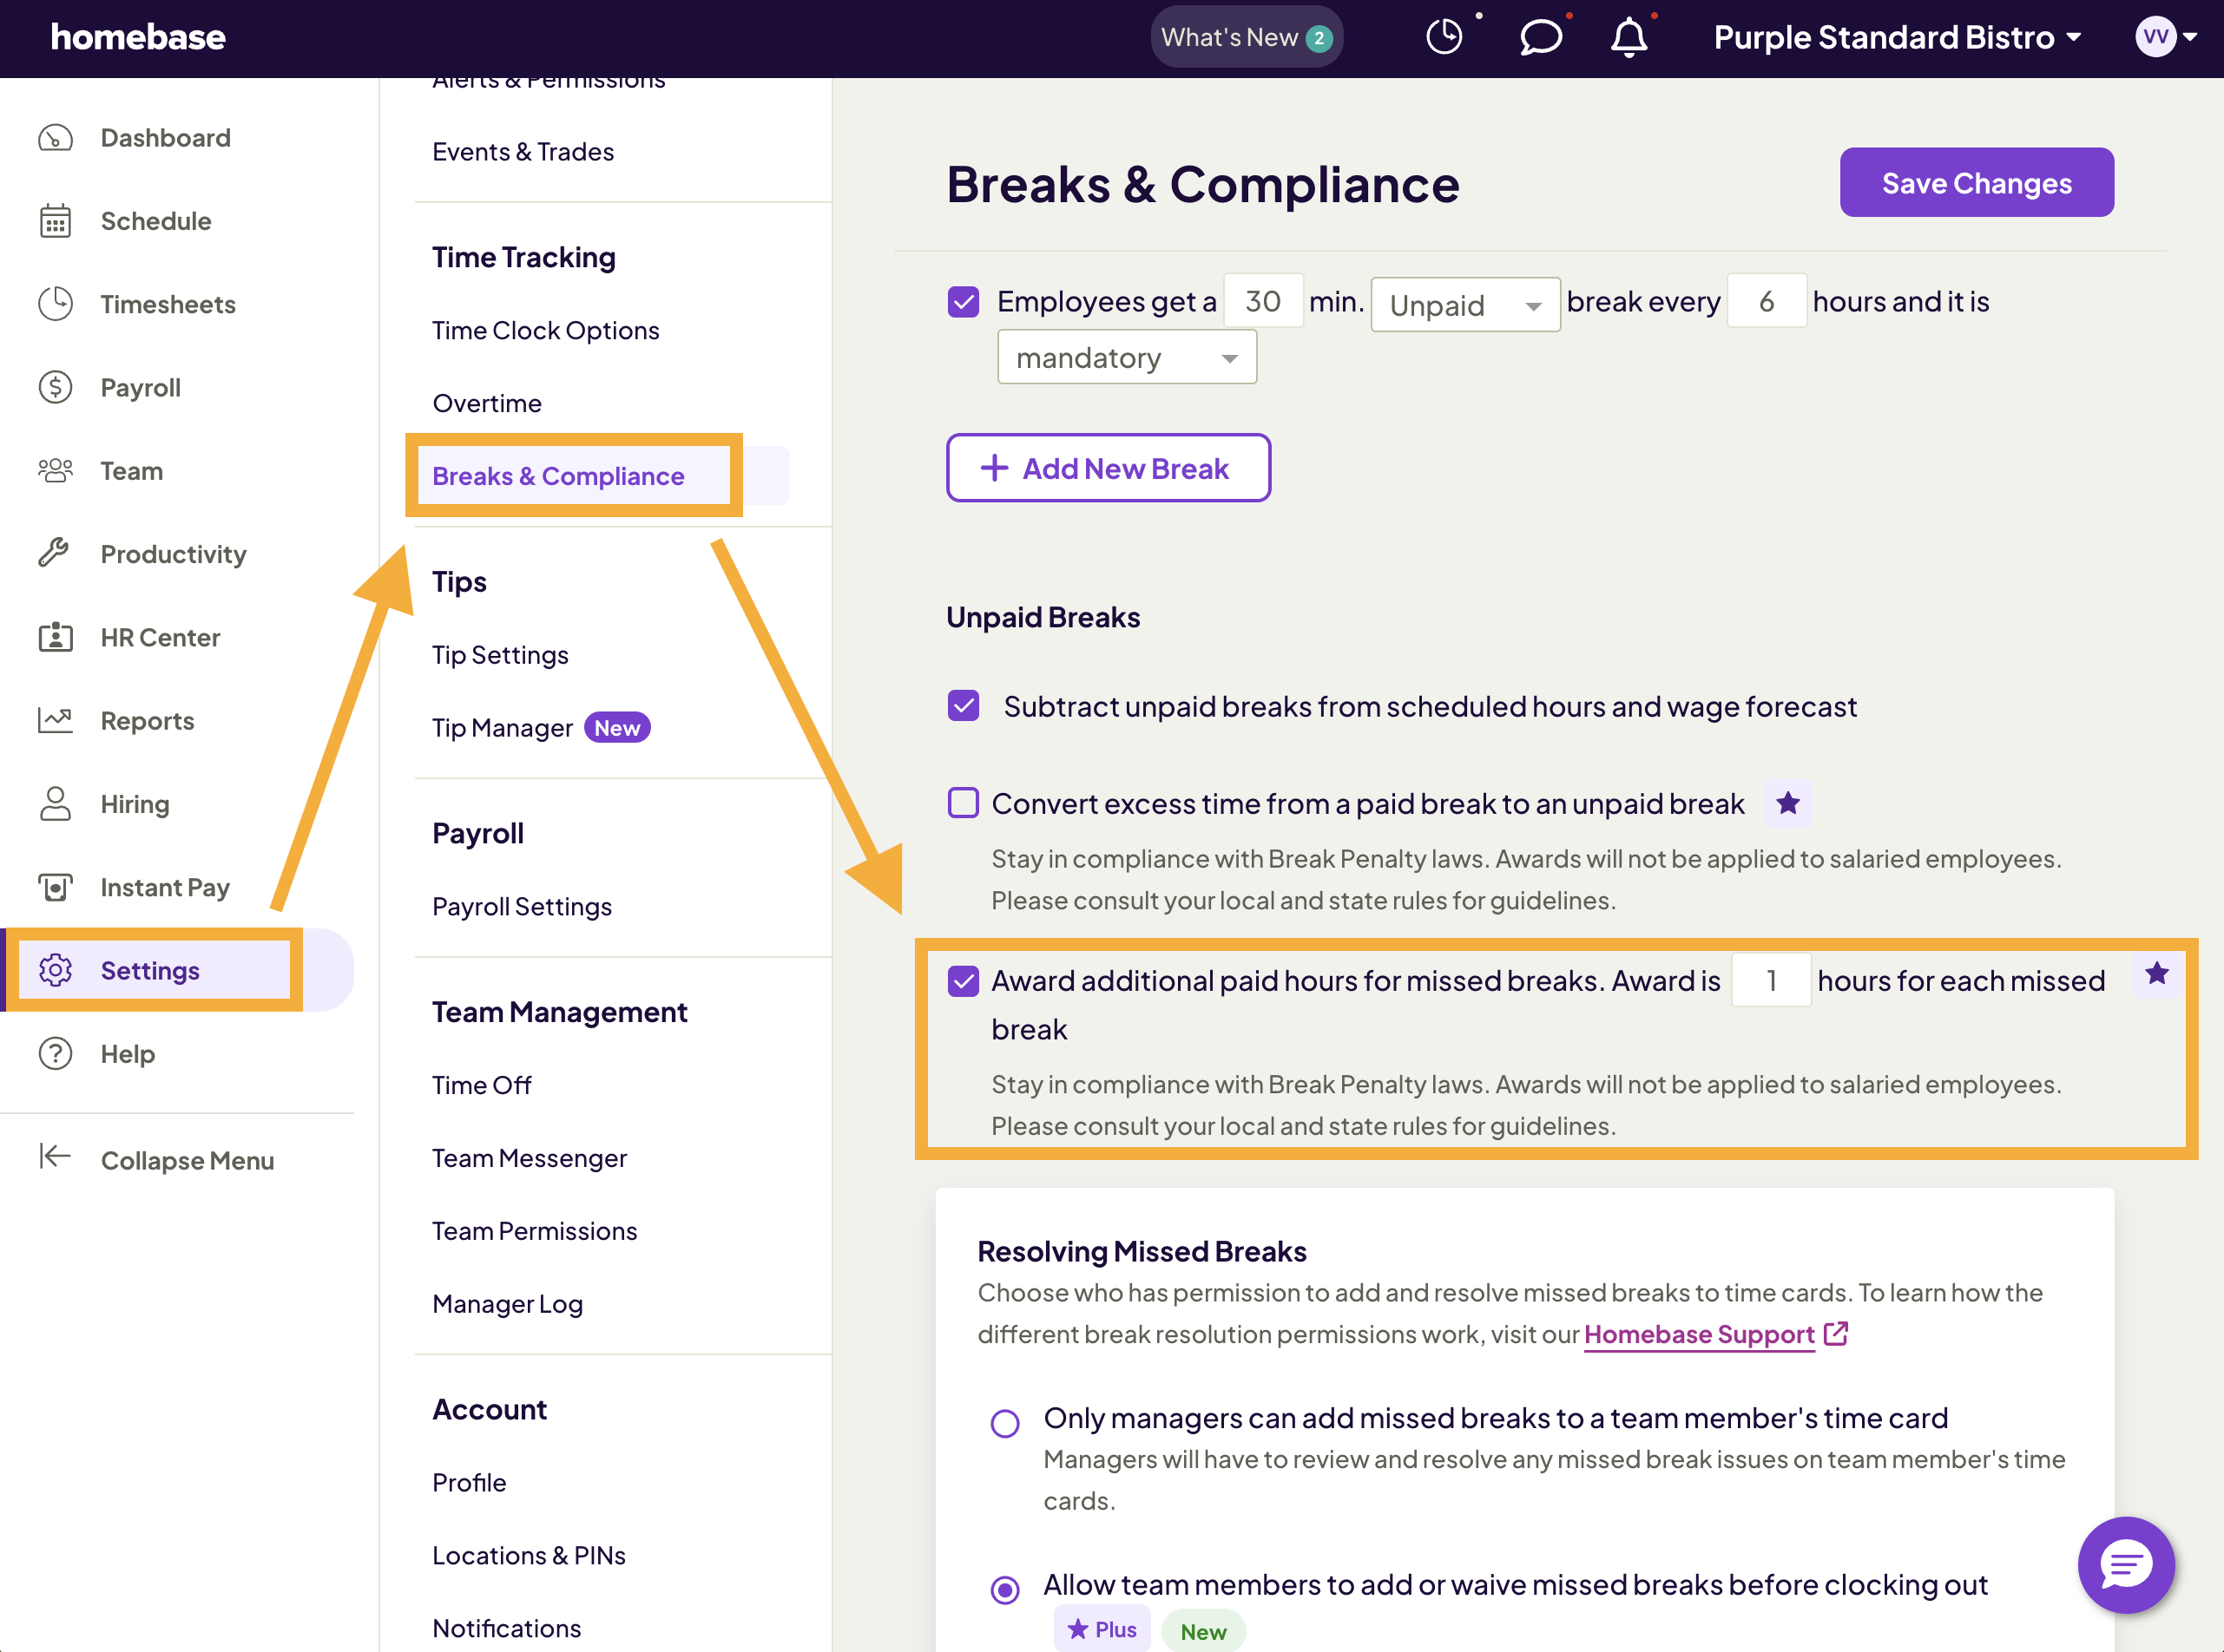Select Only managers can add missed breaks
The image size is (2224, 1652).
tap(1004, 1423)
